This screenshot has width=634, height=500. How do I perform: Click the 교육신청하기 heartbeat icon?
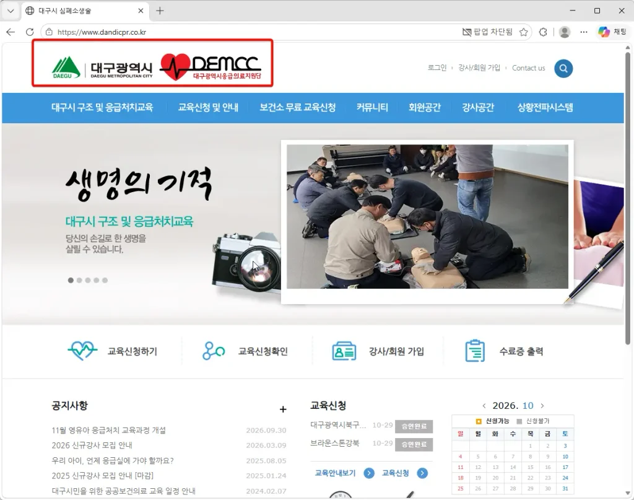click(x=82, y=351)
